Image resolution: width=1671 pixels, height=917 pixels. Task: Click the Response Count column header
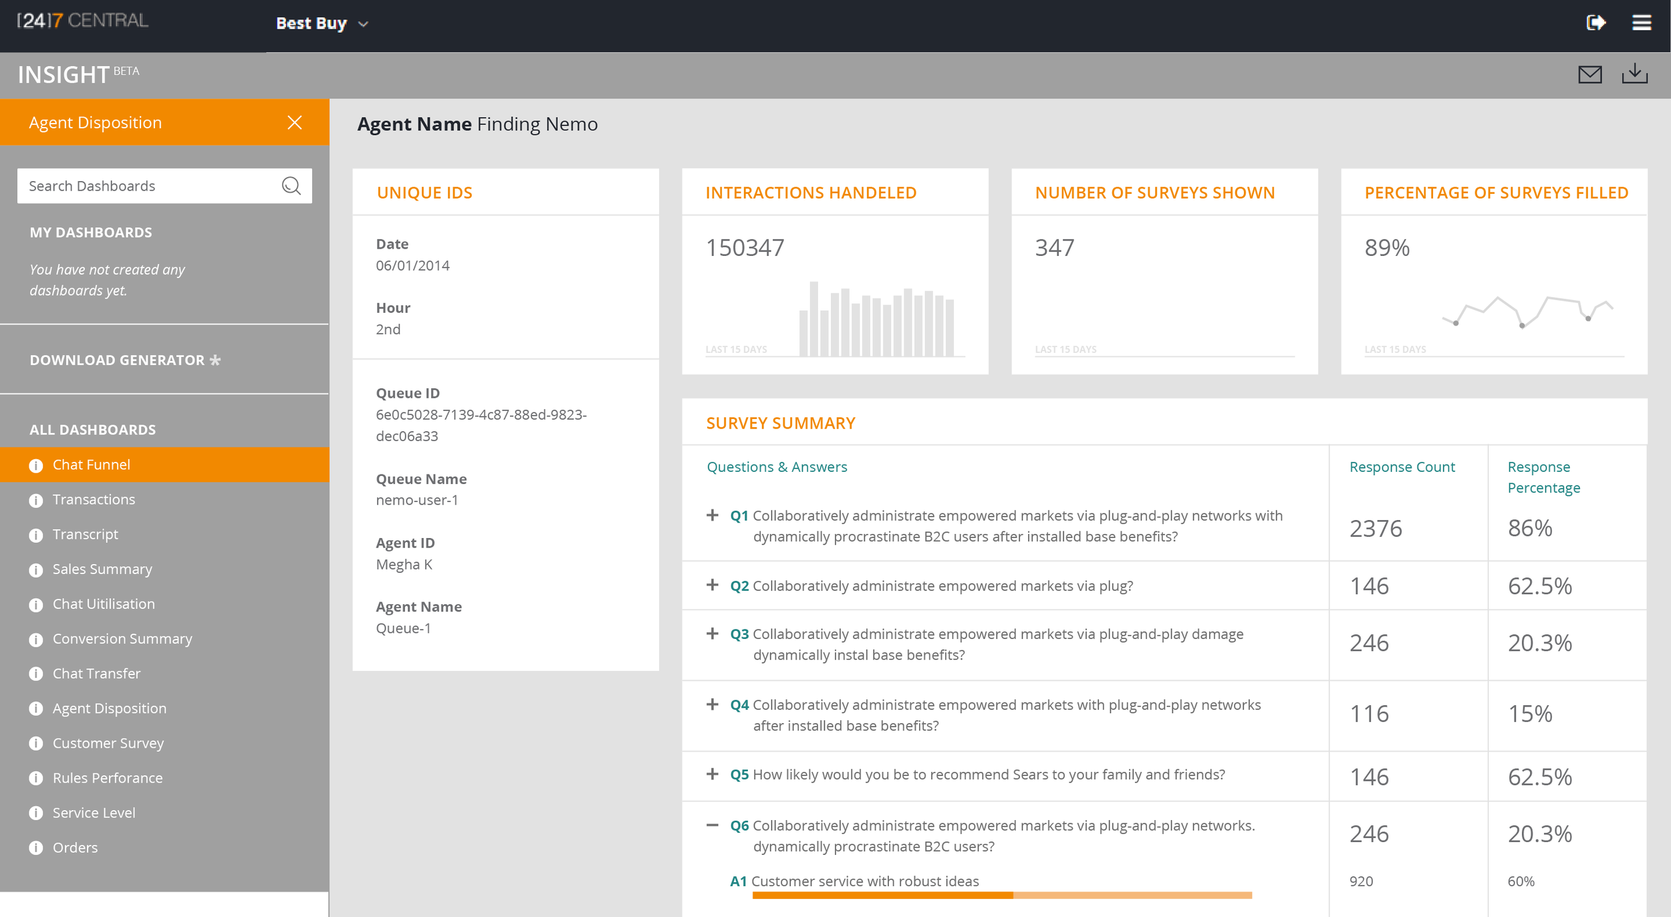click(x=1402, y=467)
